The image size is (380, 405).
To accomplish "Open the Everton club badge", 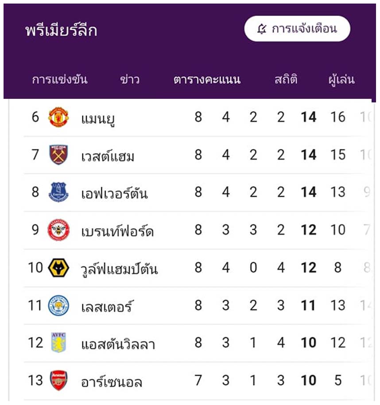I will click(x=58, y=192).
